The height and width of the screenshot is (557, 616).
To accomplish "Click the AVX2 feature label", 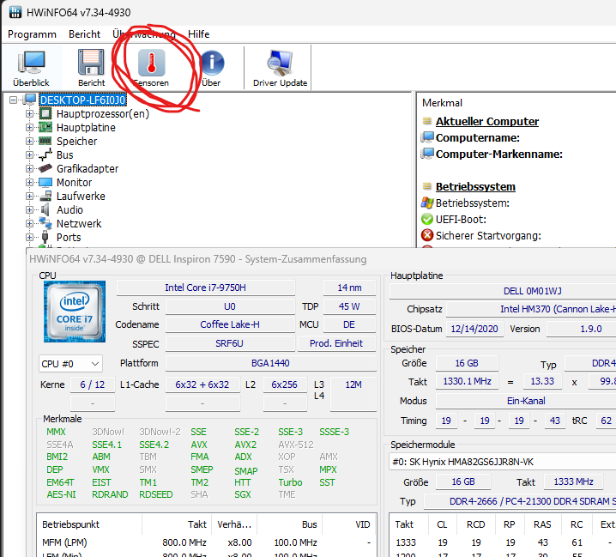I will pyautogui.click(x=245, y=445).
